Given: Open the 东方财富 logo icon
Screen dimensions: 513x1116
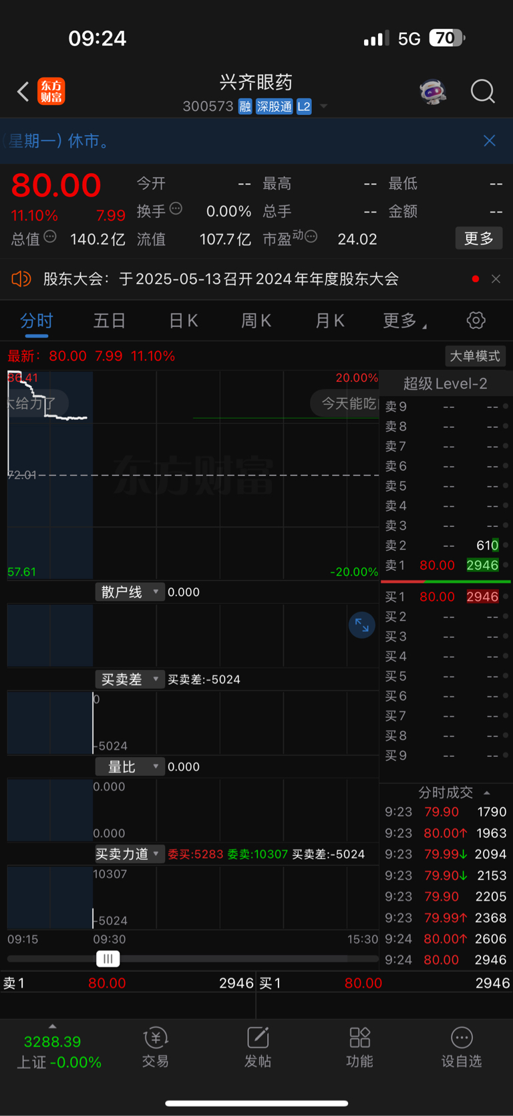Looking at the screenshot, I should point(51,92).
